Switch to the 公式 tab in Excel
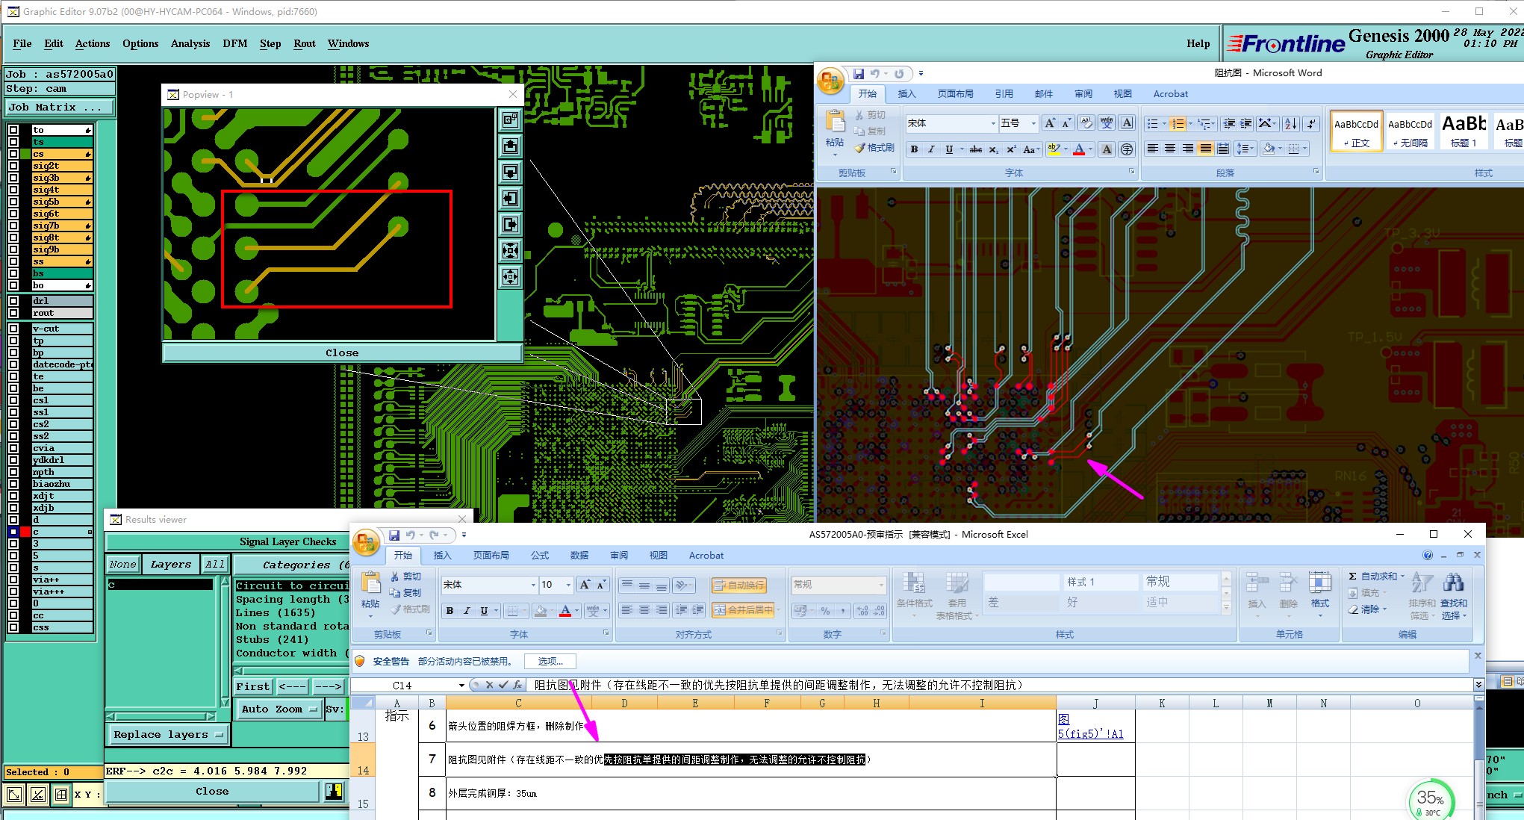Viewport: 1524px width, 820px height. coord(539,555)
